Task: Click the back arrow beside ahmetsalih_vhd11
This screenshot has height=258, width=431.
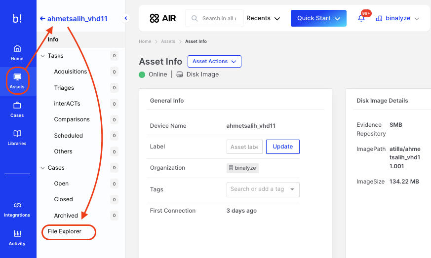Action: click(42, 19)
